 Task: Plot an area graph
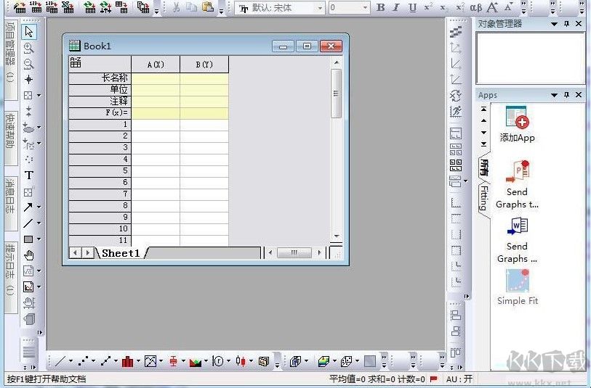[x=196, y=362]
